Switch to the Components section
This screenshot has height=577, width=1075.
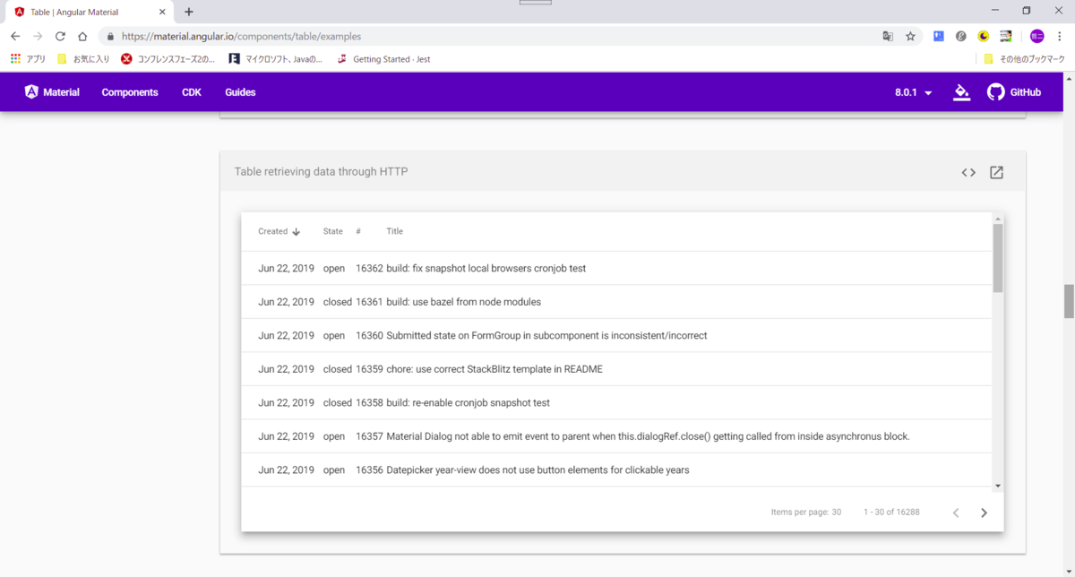(x=129, y=91)
